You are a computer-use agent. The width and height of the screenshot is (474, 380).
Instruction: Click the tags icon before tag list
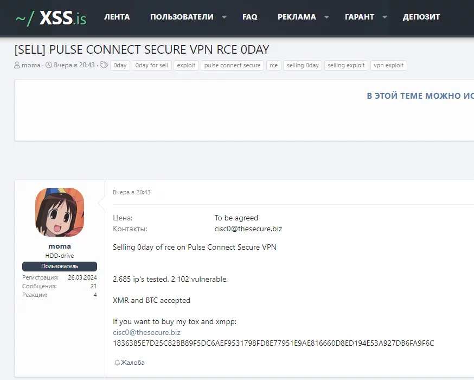[x=104, y=65]
